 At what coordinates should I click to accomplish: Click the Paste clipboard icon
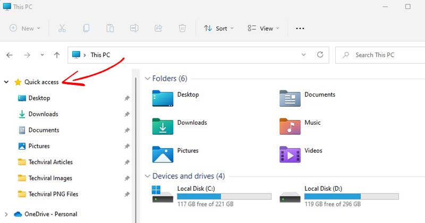coord(110,28)
